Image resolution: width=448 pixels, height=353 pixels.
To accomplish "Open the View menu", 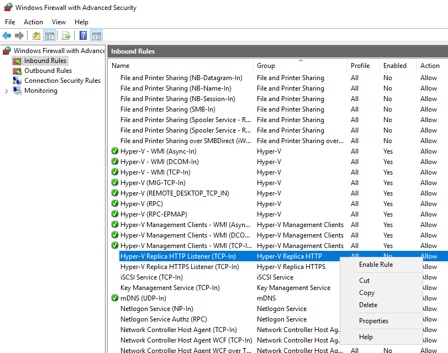I will (x=59, y=22).
